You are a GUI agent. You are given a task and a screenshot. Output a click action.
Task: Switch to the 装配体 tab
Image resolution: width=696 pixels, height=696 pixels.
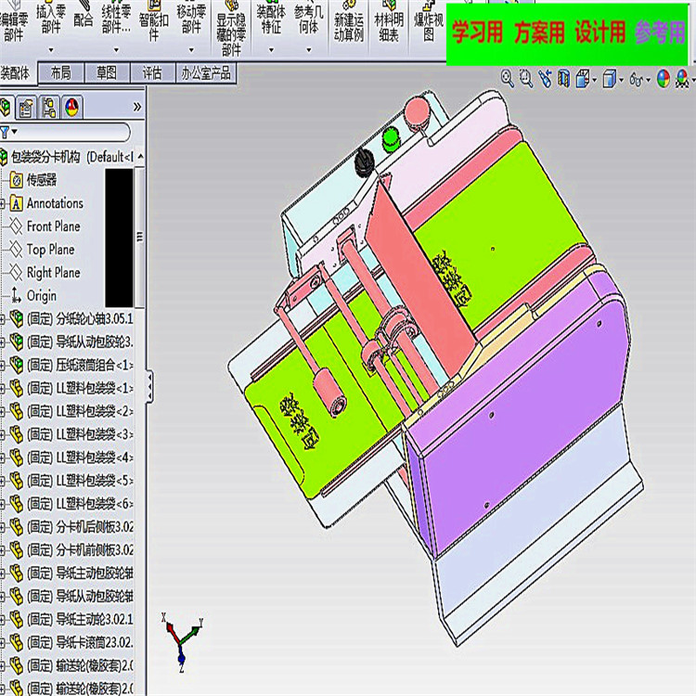coord(15,73)
